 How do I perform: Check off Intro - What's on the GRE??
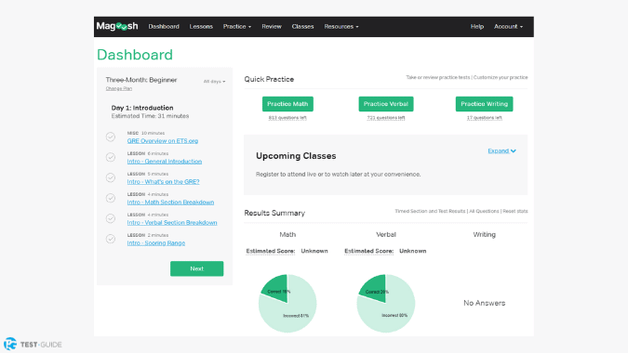[x=111, y=177]
